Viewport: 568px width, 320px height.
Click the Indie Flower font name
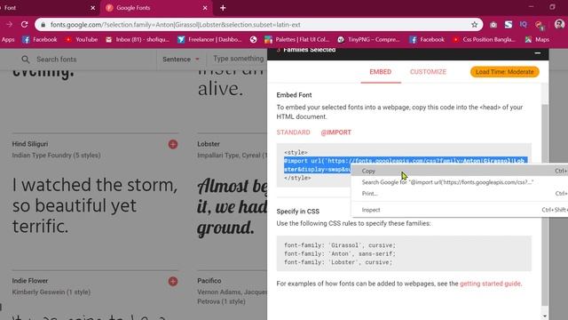click(x=29, y=281)
